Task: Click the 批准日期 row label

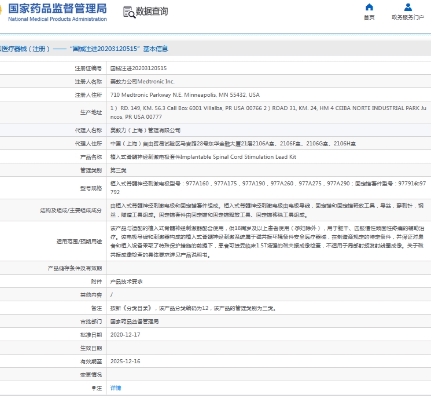Action: pyautogui.click(x=91, y=335)
